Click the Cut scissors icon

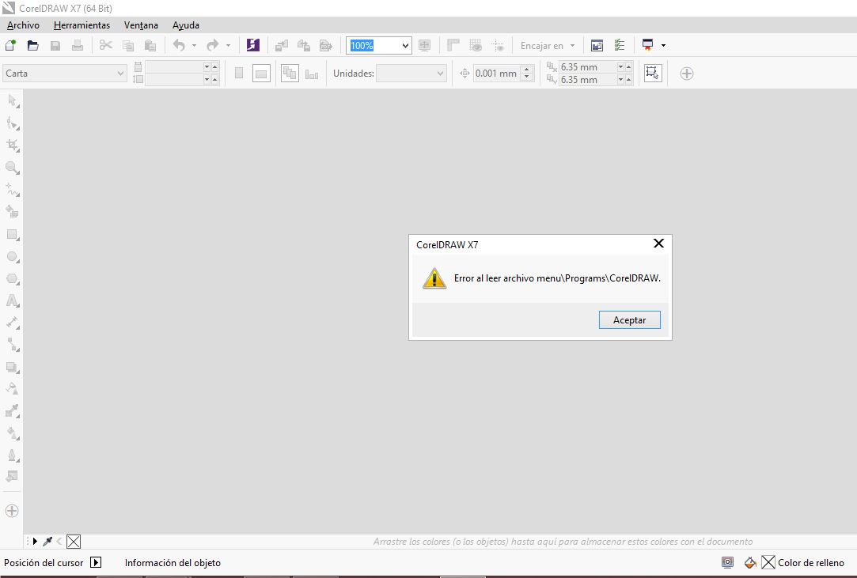pos(106,45)
